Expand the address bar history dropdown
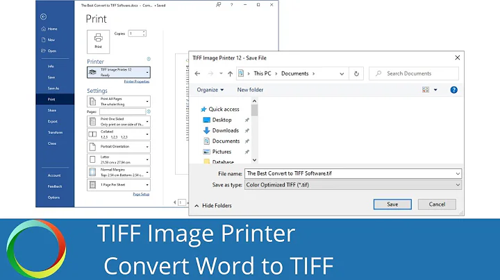 (342, 74)
